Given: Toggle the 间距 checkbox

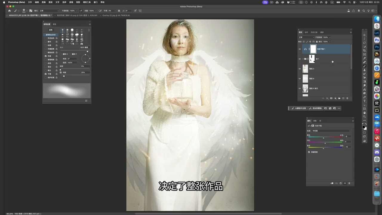Looking at the screenshot, I should point(61,72).
